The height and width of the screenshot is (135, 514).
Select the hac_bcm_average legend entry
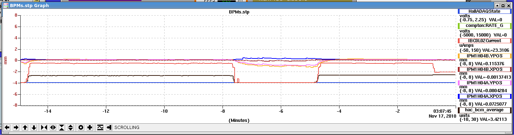point(484,110)
